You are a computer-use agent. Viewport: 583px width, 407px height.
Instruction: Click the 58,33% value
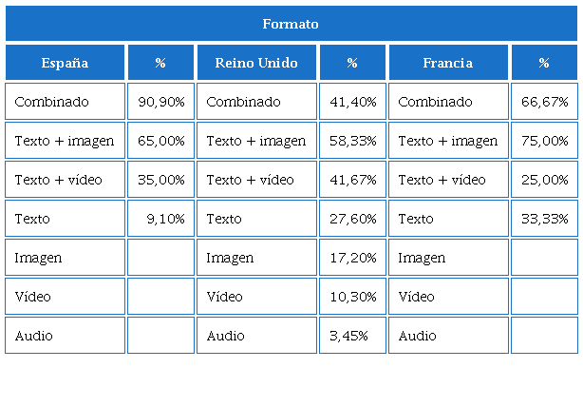[352, 141]
